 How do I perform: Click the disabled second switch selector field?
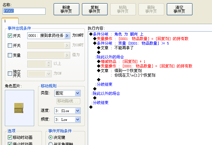[x=49, y=45]
